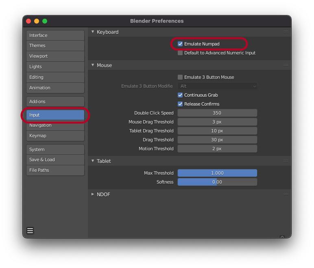Open the hamburger preferences menu
The width and height of the screenshot is (314, 268).
pyautogui.click(x=30, y=230)
